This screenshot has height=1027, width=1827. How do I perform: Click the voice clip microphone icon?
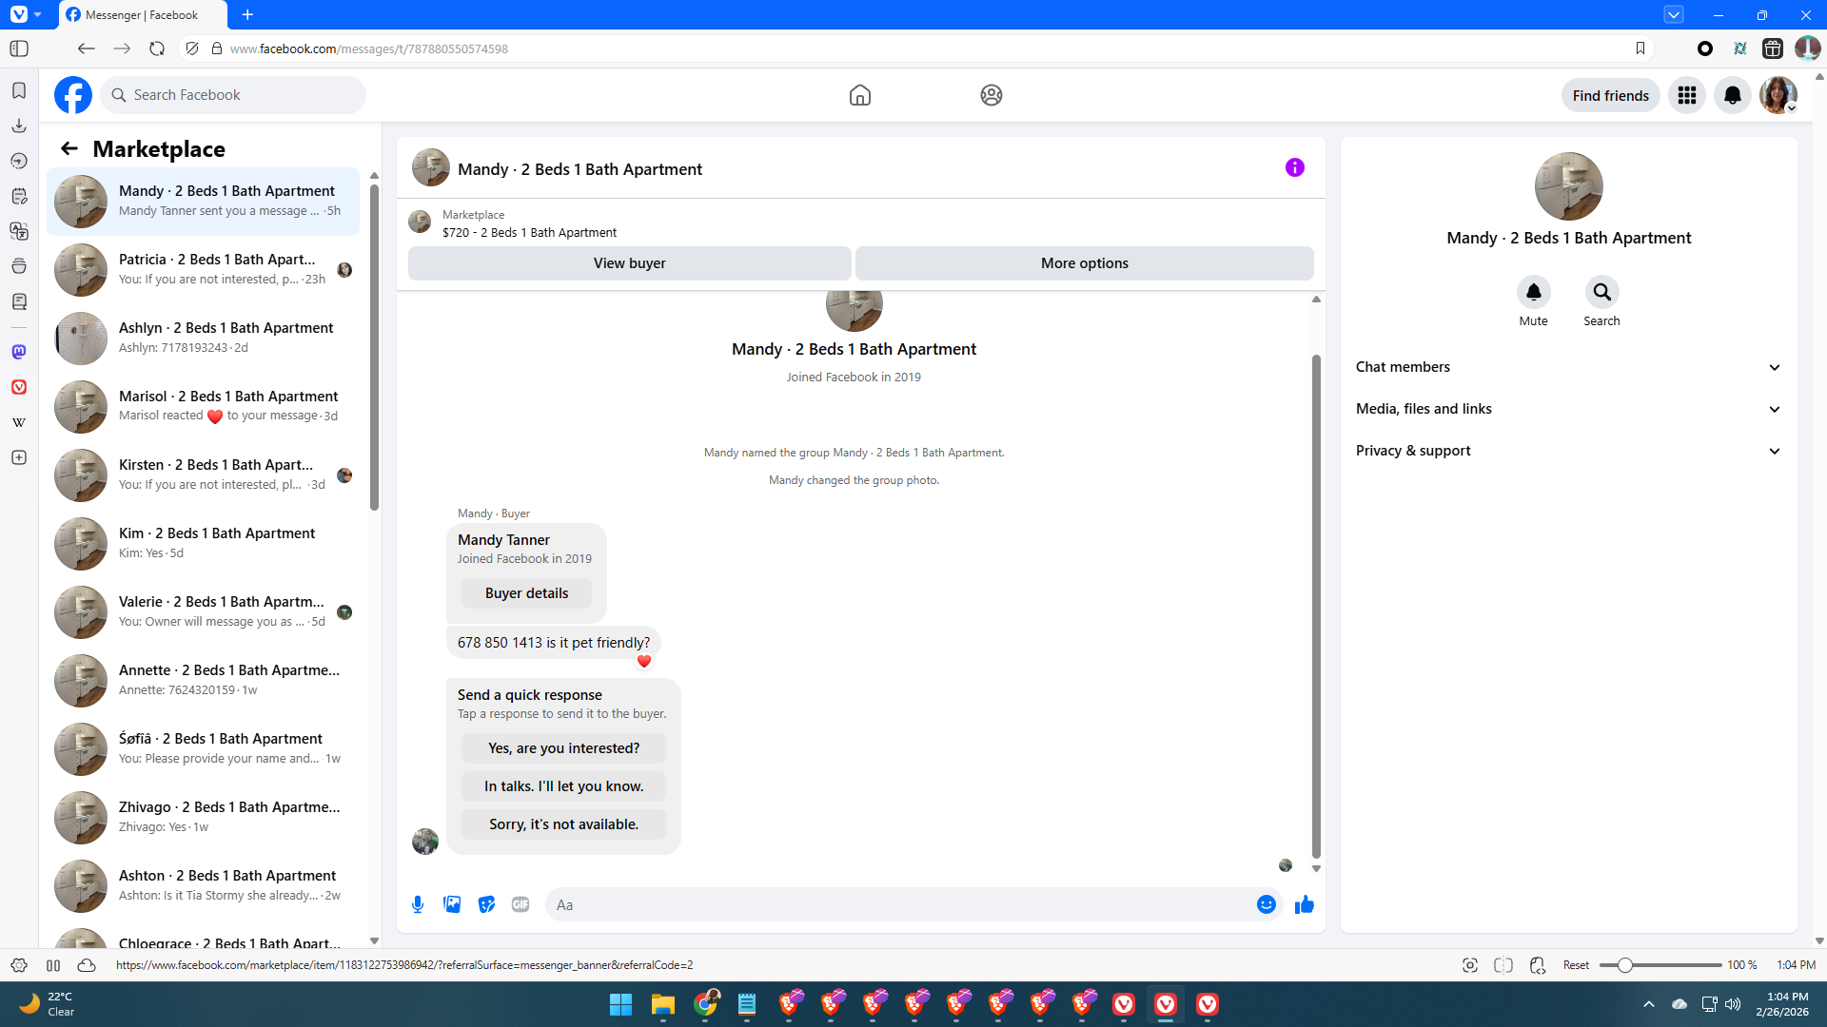(x=418, y=904)
